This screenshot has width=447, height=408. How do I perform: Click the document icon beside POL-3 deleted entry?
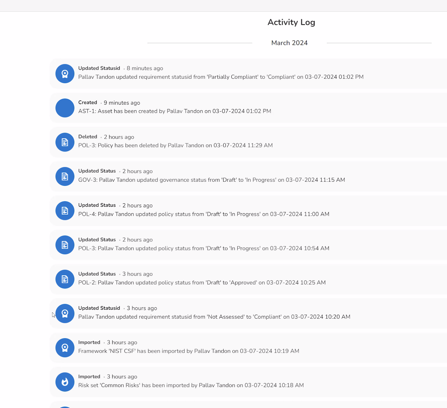(65, 142)
